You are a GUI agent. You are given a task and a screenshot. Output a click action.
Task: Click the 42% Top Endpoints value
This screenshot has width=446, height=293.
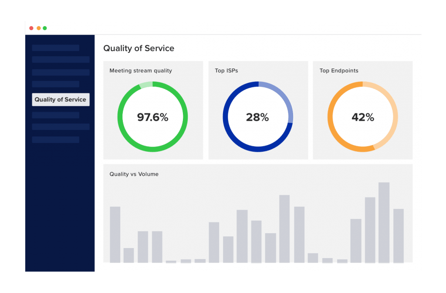pos(363,117)
